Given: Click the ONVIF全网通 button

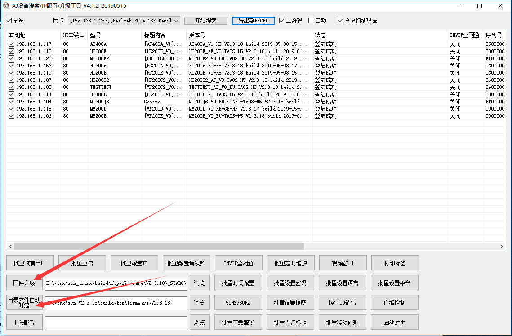Looking at the screenshot, I should click(x=238, y=263).
